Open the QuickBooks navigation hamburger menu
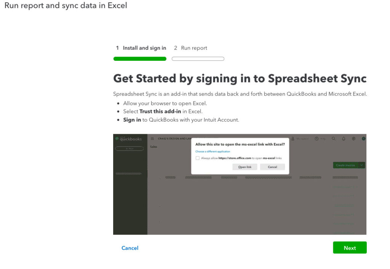The width and height of the screenshot is (390, 269). click(x=152, y=138)
